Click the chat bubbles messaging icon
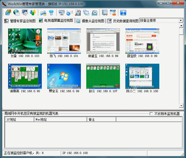 pos(86,12)
